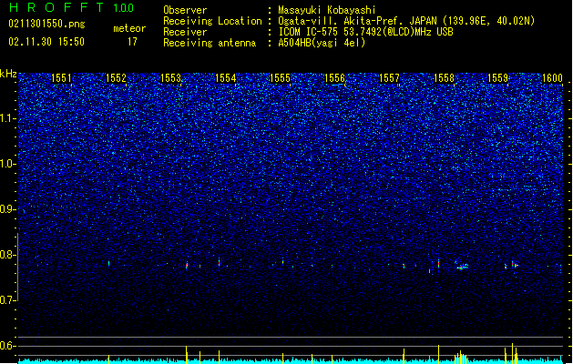Click the meteor echo just before 1552

pyautogui.click(x=109, y=263)
